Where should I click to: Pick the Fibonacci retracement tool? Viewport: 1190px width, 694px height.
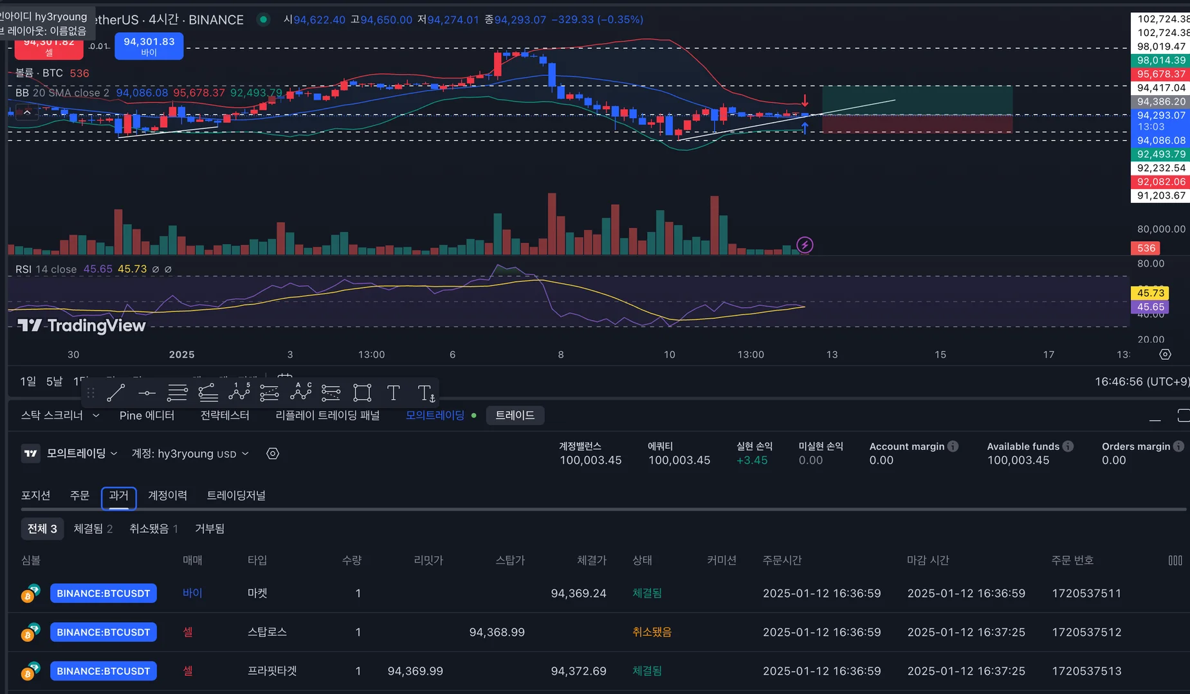pyautogui.click(x=178, y=393)
